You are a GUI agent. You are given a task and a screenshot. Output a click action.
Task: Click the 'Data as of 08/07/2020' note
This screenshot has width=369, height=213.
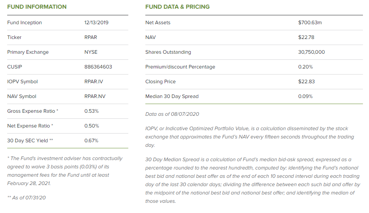click(x=172, y=114)
